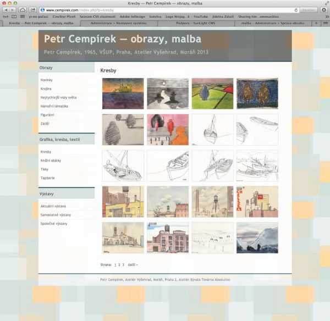Open thumbnail with blue figure on green fields

point(212,93)
